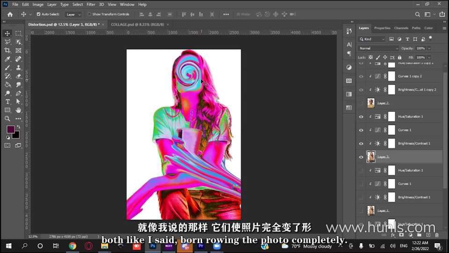Image resolution: width=449 pixels, height=253 pixels.
Task: Hide the visible Curves 1 layer
Action: coord(361,130)
